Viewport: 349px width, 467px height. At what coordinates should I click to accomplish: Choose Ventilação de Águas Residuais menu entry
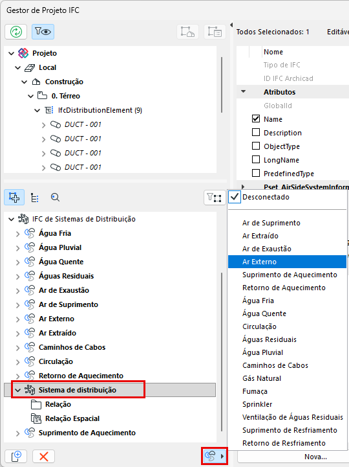pyautogui.click(x=287, y=417)
